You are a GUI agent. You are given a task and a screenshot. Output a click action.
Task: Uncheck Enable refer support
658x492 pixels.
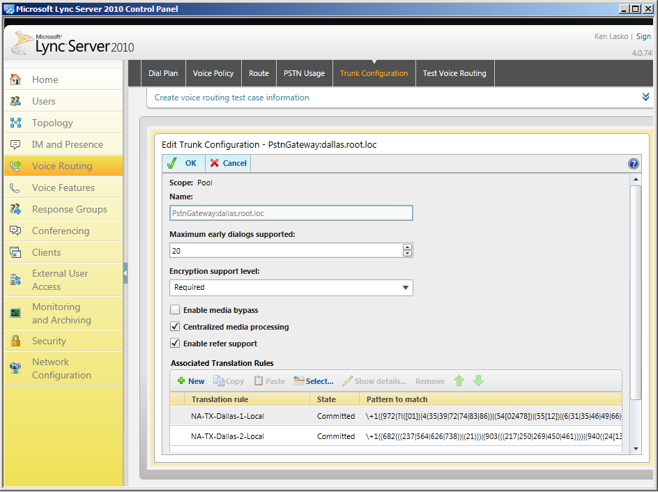pyautogui.click(x=175, y=344)
